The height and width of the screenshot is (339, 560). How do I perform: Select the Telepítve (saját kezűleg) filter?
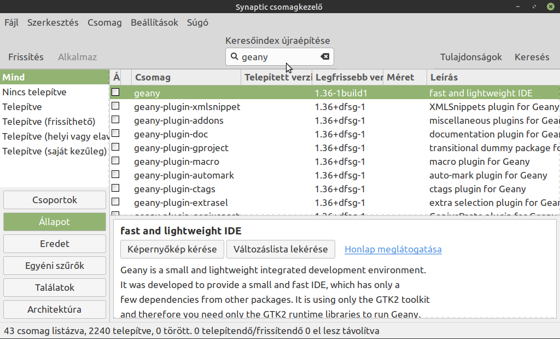pyautogui.click(x=54, y=151)
